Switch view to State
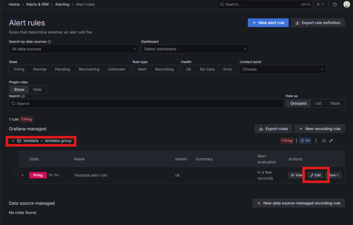The image size is (353, 225). coord(335,104)
